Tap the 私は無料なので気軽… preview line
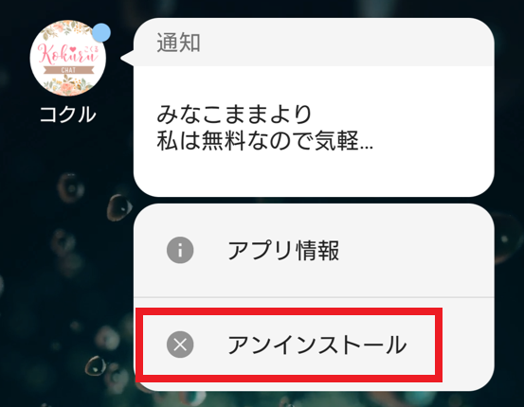 pos(264,141)
